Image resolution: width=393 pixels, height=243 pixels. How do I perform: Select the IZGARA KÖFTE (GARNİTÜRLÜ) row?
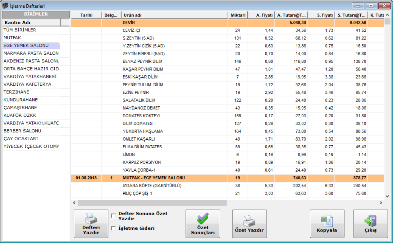point(174,186)
